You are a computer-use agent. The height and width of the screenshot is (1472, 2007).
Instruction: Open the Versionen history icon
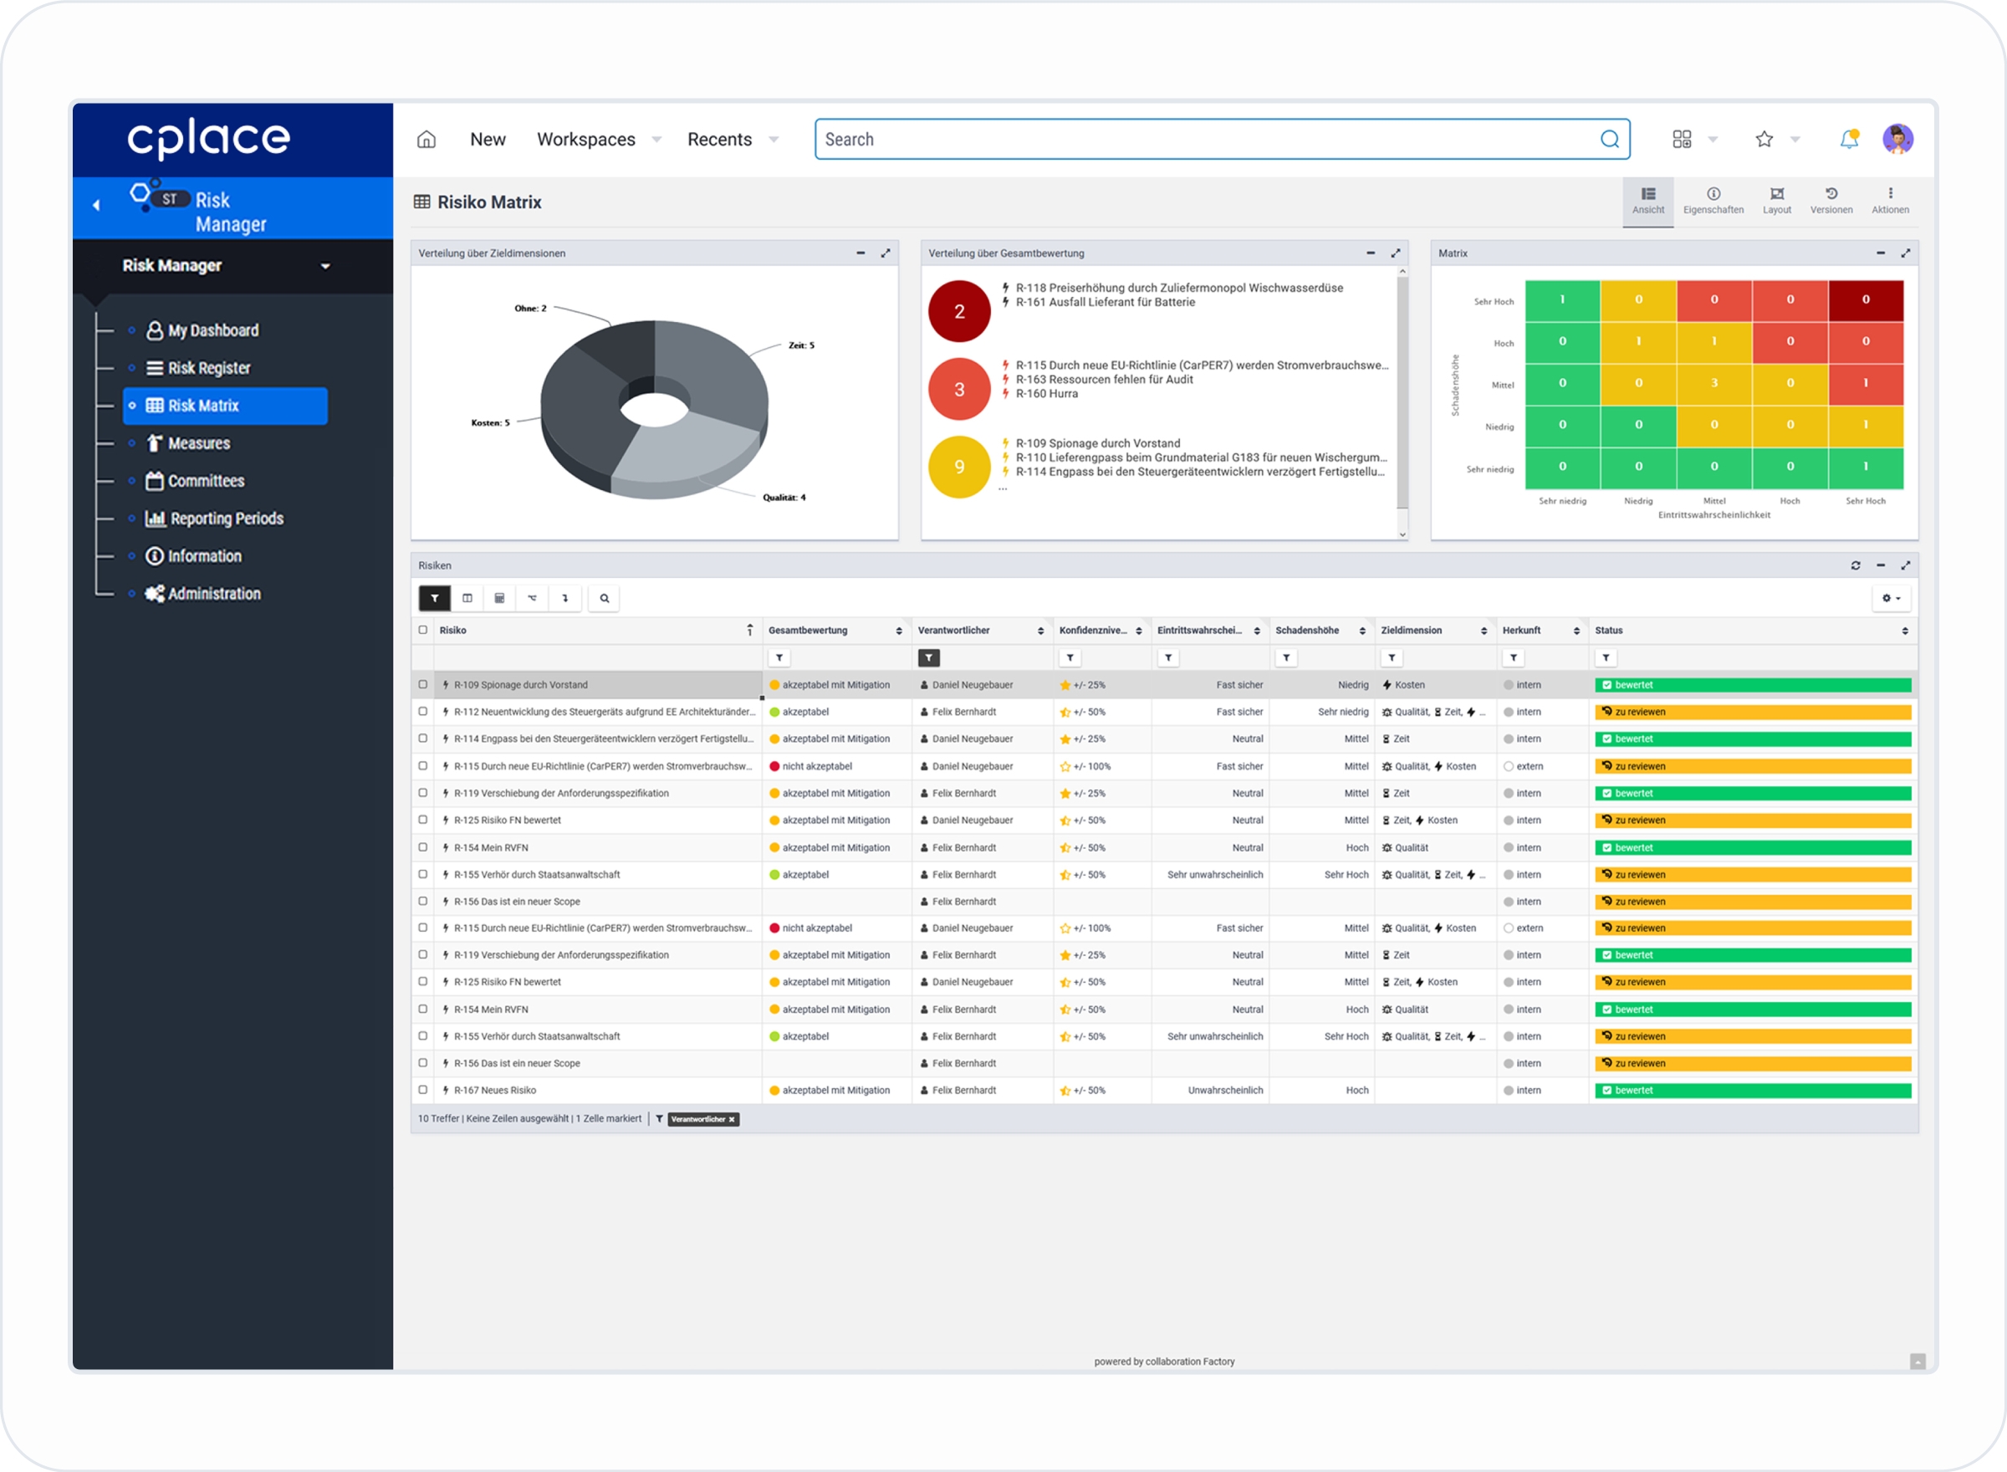(x=1831, y=200)
